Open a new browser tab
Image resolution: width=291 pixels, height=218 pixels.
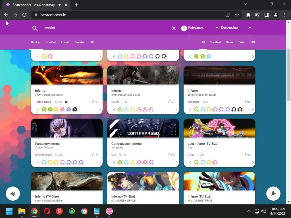click(x=77, y=5)
